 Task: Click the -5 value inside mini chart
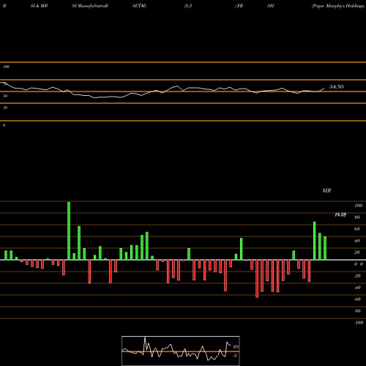click(x=234, y=356)
